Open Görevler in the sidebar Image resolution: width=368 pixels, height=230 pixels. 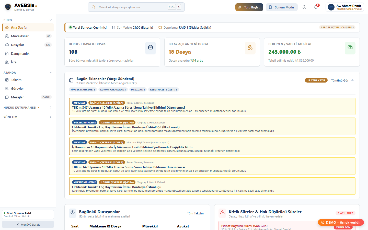[x=28, y=88]
